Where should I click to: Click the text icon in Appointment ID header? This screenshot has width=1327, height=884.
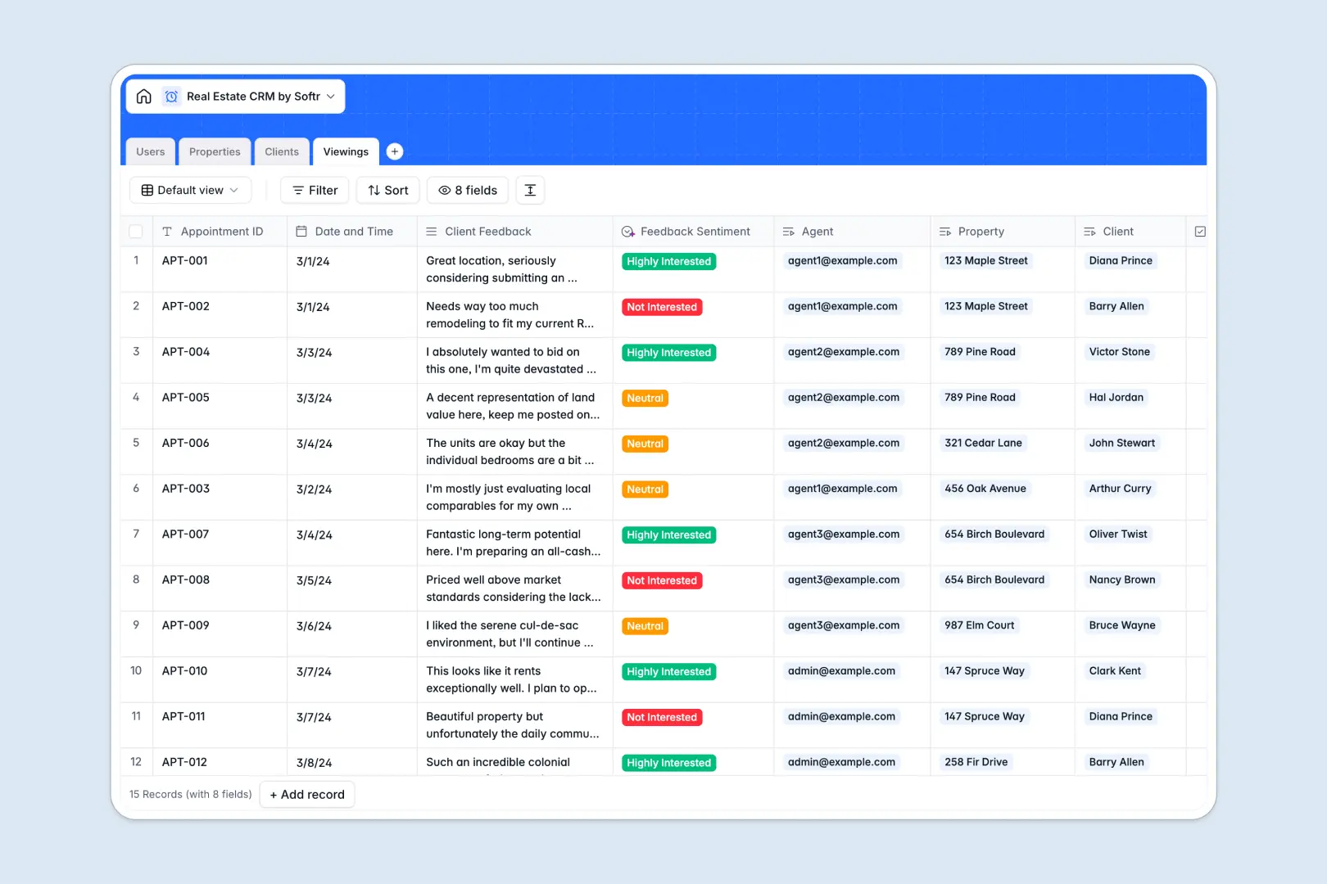[166, 231]
